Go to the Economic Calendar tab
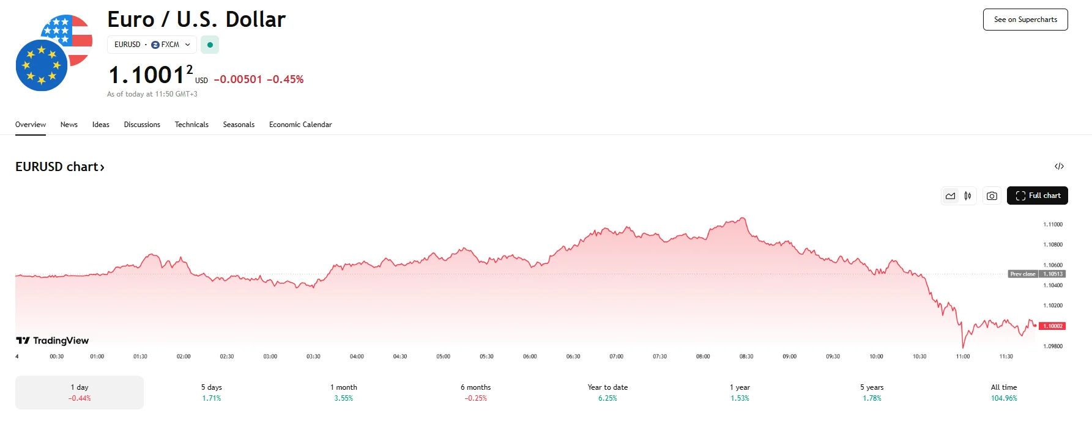Viewport: 1092px width, 424px height. click(300, 125)
